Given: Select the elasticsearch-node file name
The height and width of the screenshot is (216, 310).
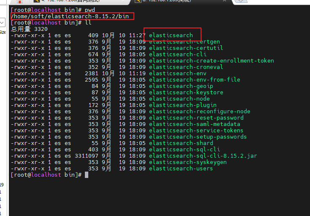Looking at the screenshot, I should click(179, 98).
